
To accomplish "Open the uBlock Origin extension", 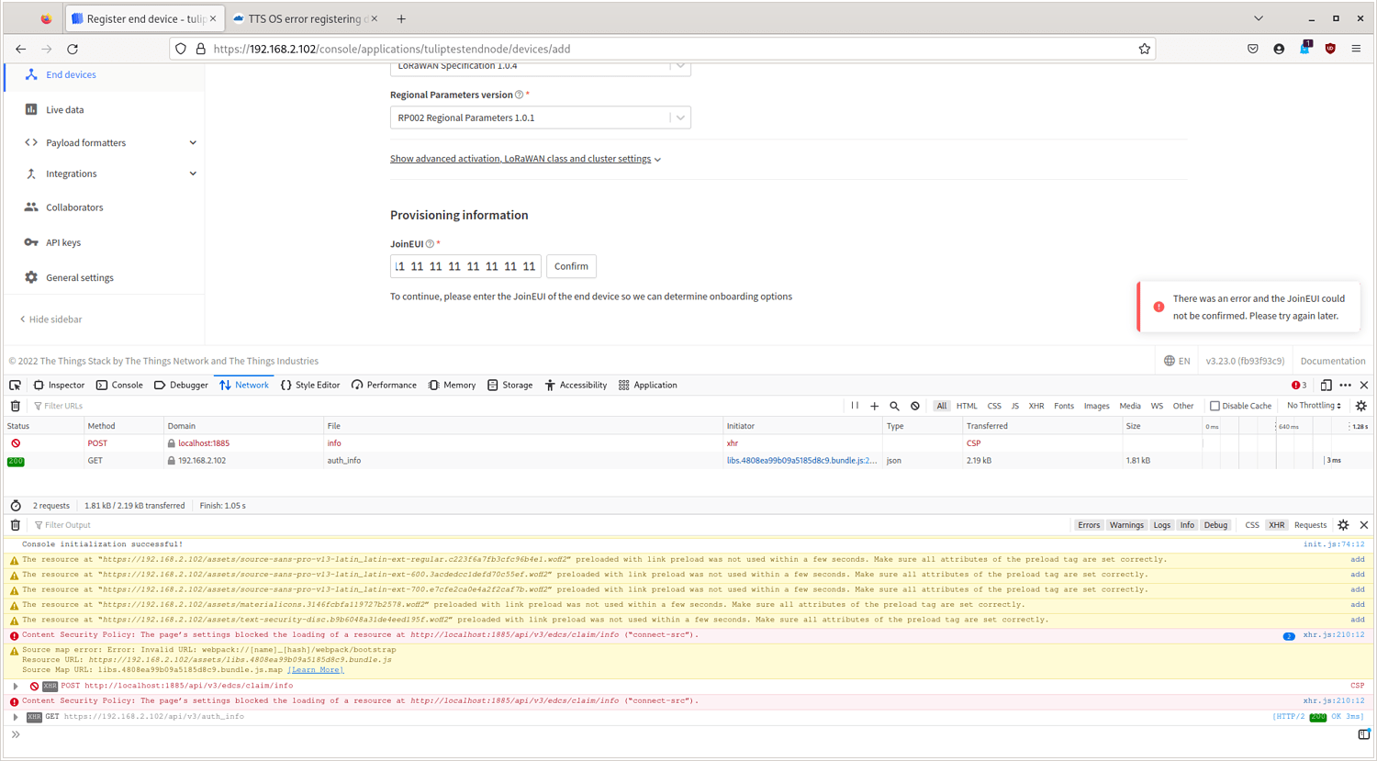I will coord(1330,49).
